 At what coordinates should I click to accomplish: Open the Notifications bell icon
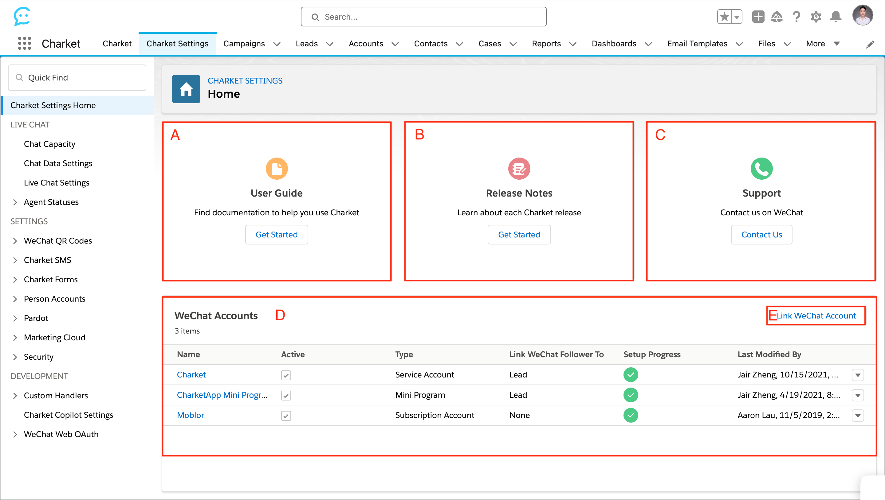point(836,17)
